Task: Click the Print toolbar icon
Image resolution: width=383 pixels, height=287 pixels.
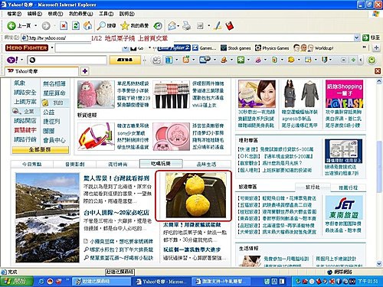Action: [x=187, y=26]
